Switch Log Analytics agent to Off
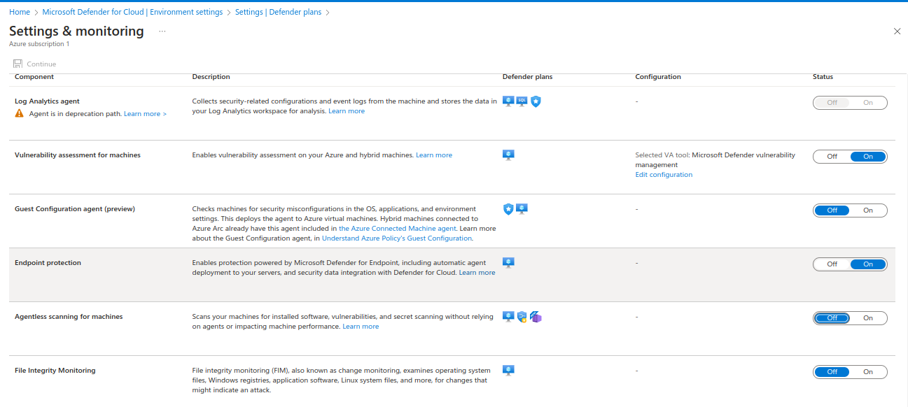 click(832, 103)
